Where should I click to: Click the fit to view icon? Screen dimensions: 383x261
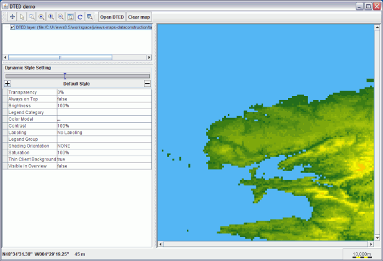(70, 17)
